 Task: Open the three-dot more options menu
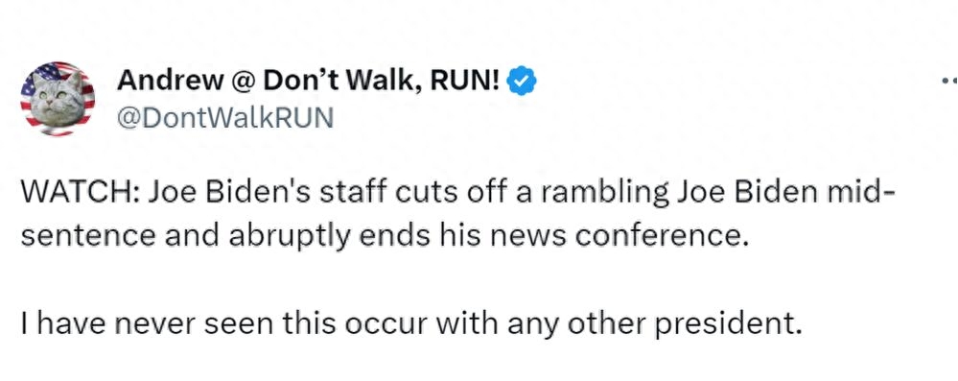tap(950, 80)
